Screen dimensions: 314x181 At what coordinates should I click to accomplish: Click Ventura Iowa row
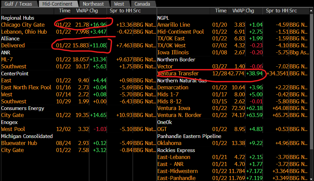pos(233,108)
